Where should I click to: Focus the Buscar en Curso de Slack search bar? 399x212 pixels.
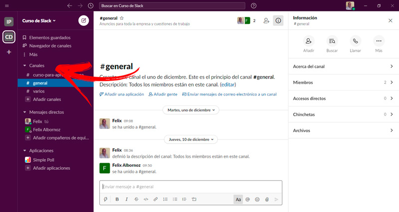tap(172, 5)
